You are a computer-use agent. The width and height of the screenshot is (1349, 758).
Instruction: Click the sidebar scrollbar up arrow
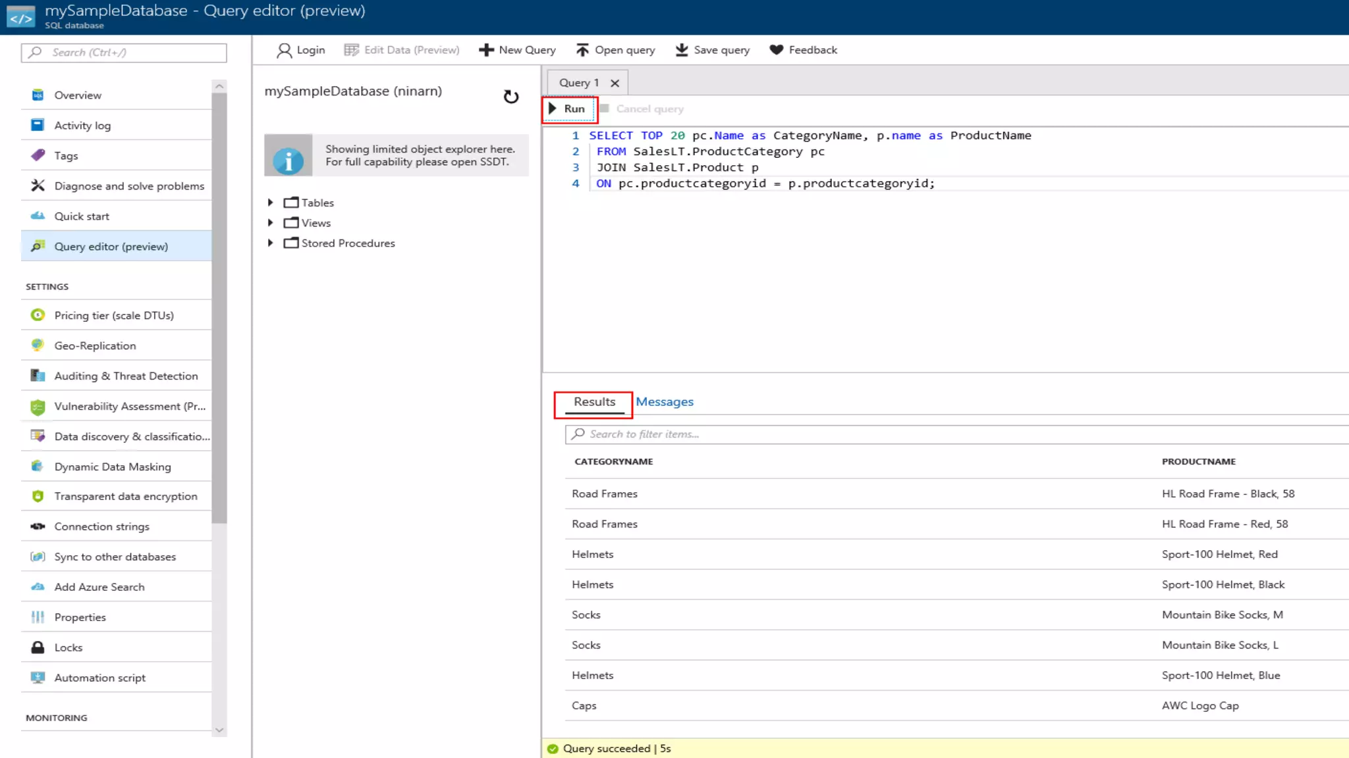[219, 86]
